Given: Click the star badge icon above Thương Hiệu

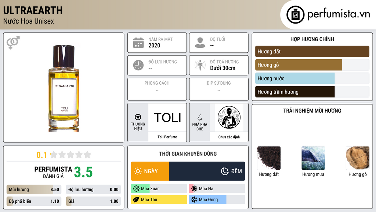Looking at the screenshot, I should click(x=138, y=117).
